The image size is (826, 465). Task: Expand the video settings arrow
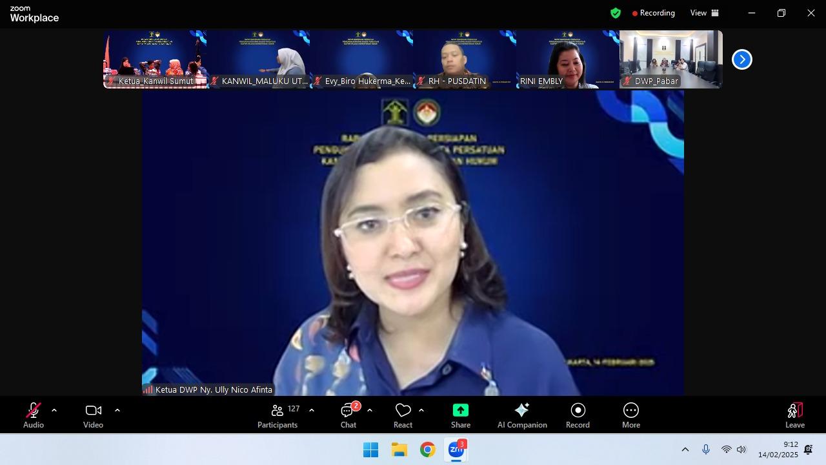tap(117, 410)
